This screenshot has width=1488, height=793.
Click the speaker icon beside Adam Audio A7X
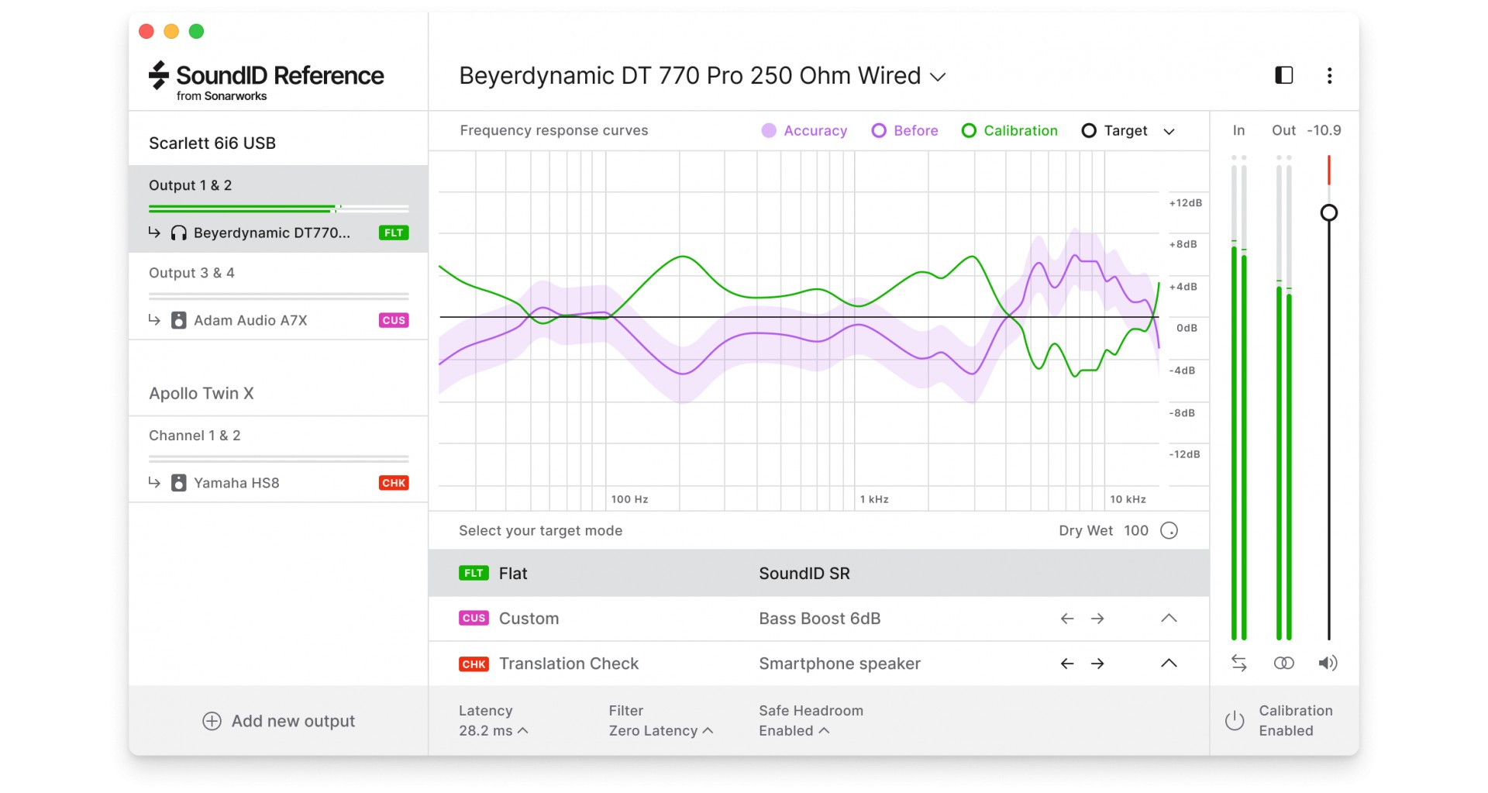pyautogui.click(x=178, y=320)
